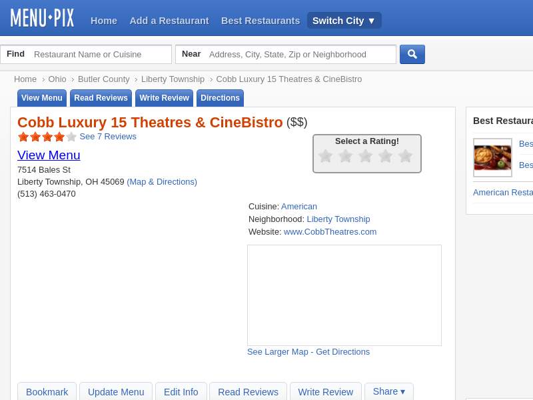Viewport: 533px width, 400px height.
Task: Click Home in the breadcrumb trail
Action: [x=25, y=79]
